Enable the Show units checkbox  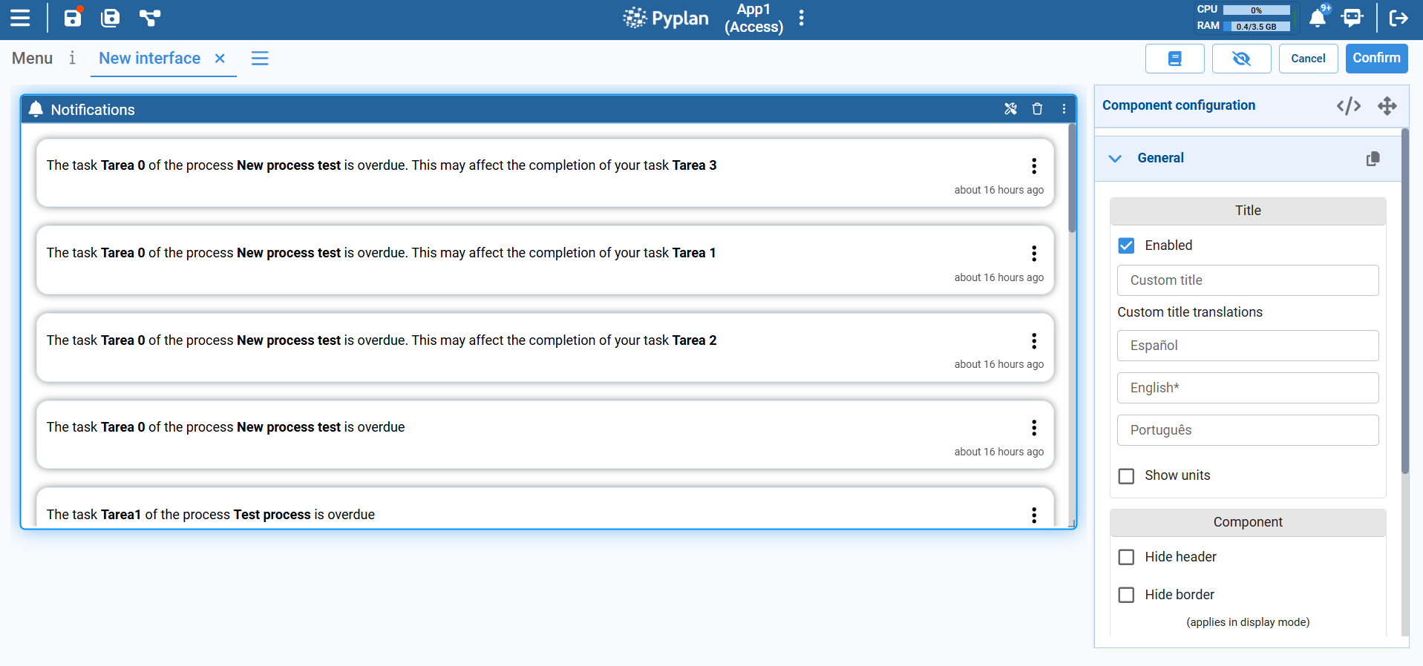(x=1126, y=475)
